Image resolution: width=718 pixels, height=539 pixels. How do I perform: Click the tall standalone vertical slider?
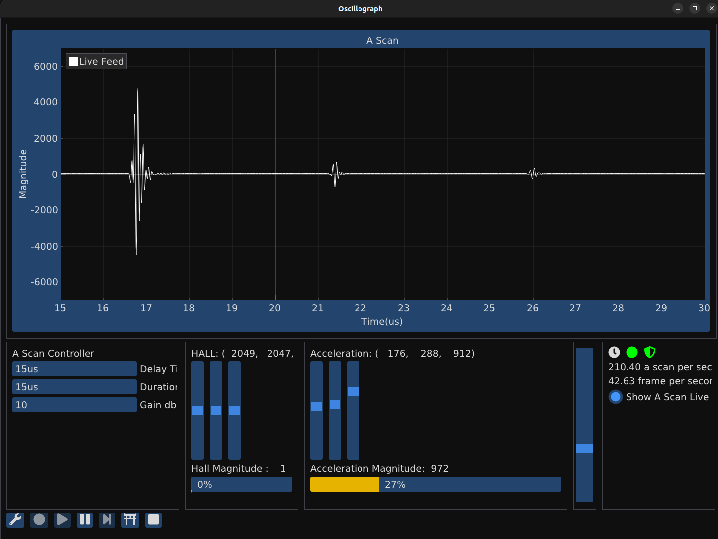pyautogui.click(x=584, y=425)
